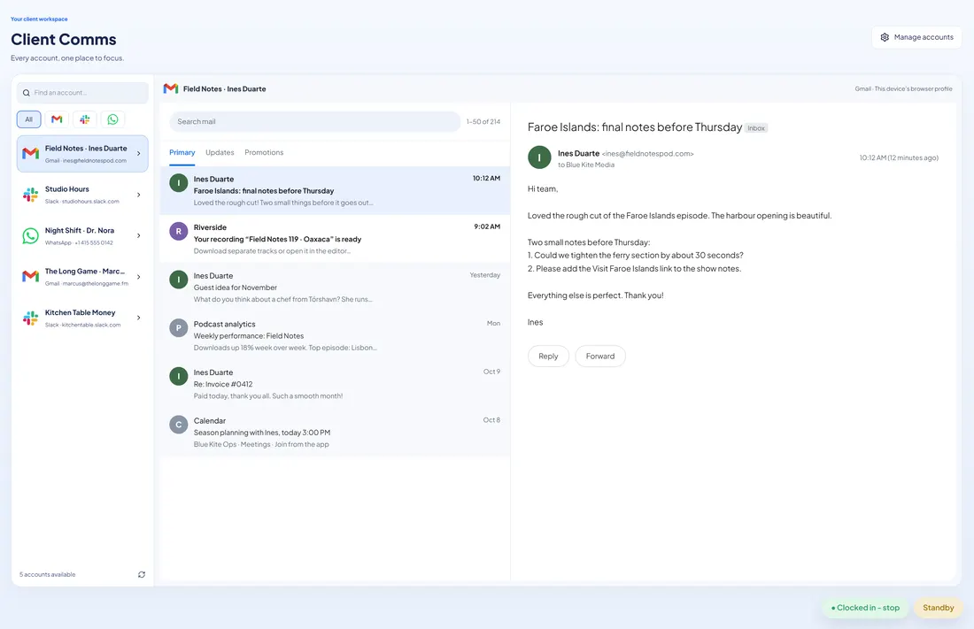974x629 pixels.
Task: Focus the Search mail field
Action: click(315, 122)
